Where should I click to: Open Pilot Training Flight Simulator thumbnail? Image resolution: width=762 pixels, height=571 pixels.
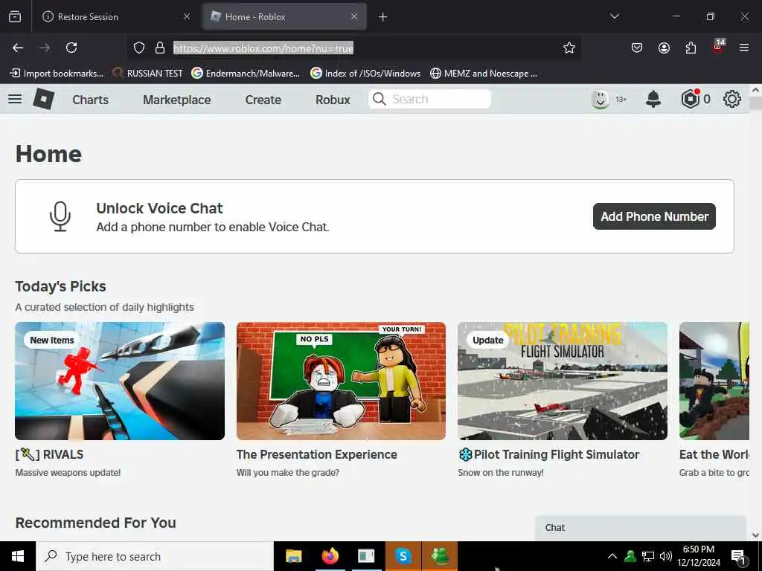563,381
